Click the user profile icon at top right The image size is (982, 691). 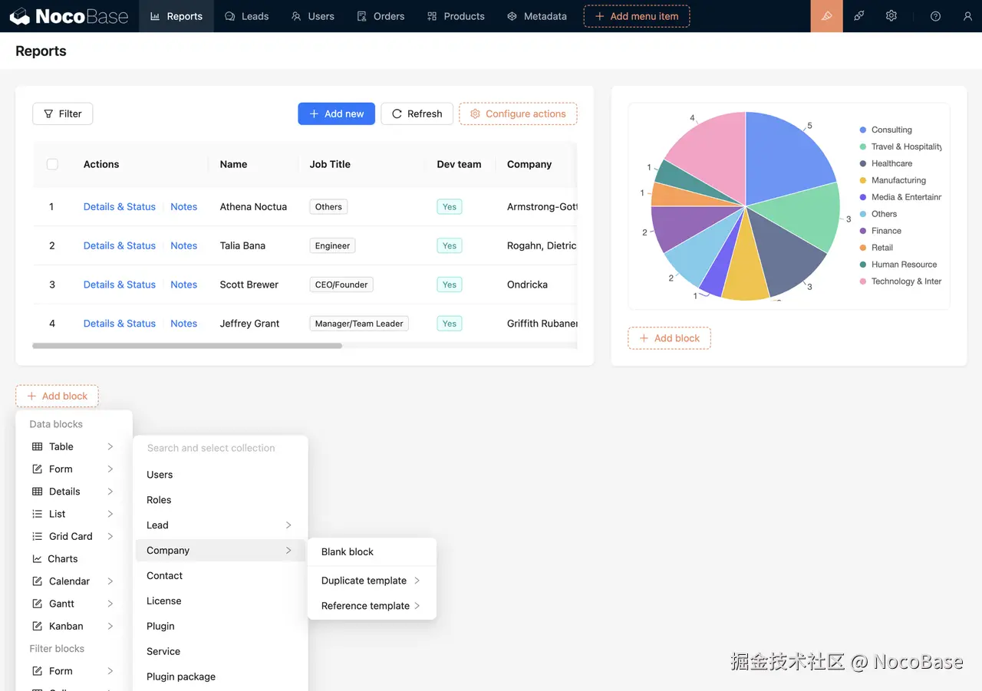coord(967,15)
